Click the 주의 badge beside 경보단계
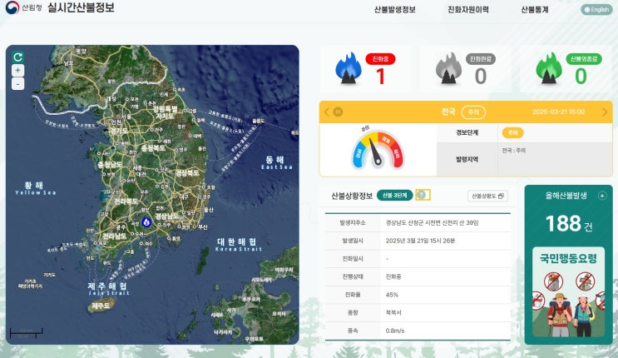This screenshot has width=618, height=358. [x=512, y=133]
